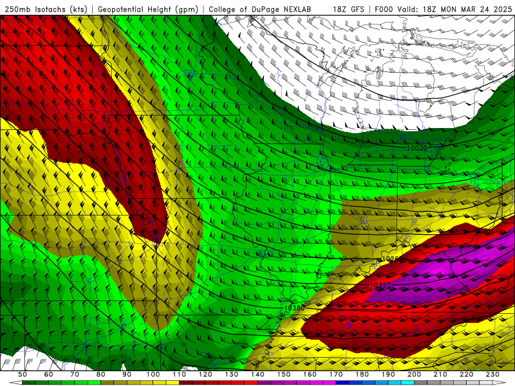Click the 'F000 Valid: 18Z MON MAR 24 2025' text
515x386 pixels.
pyautogui.click(x=443, y=10)
